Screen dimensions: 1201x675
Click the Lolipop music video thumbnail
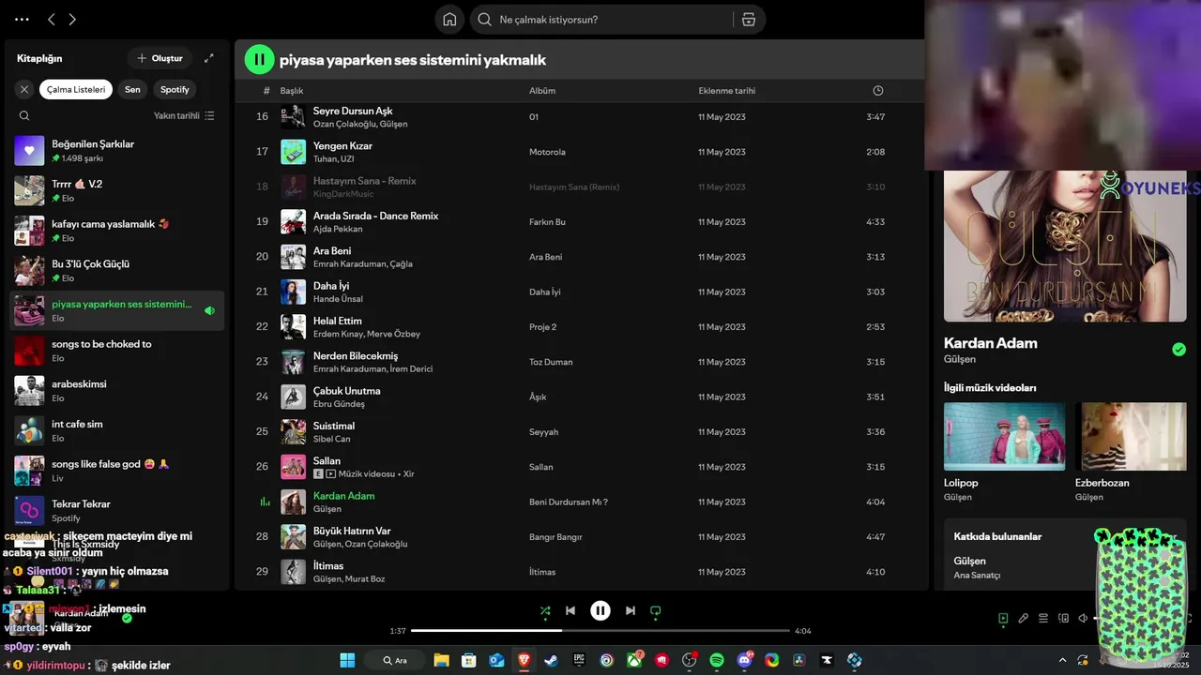click(x=1004, y=436)
